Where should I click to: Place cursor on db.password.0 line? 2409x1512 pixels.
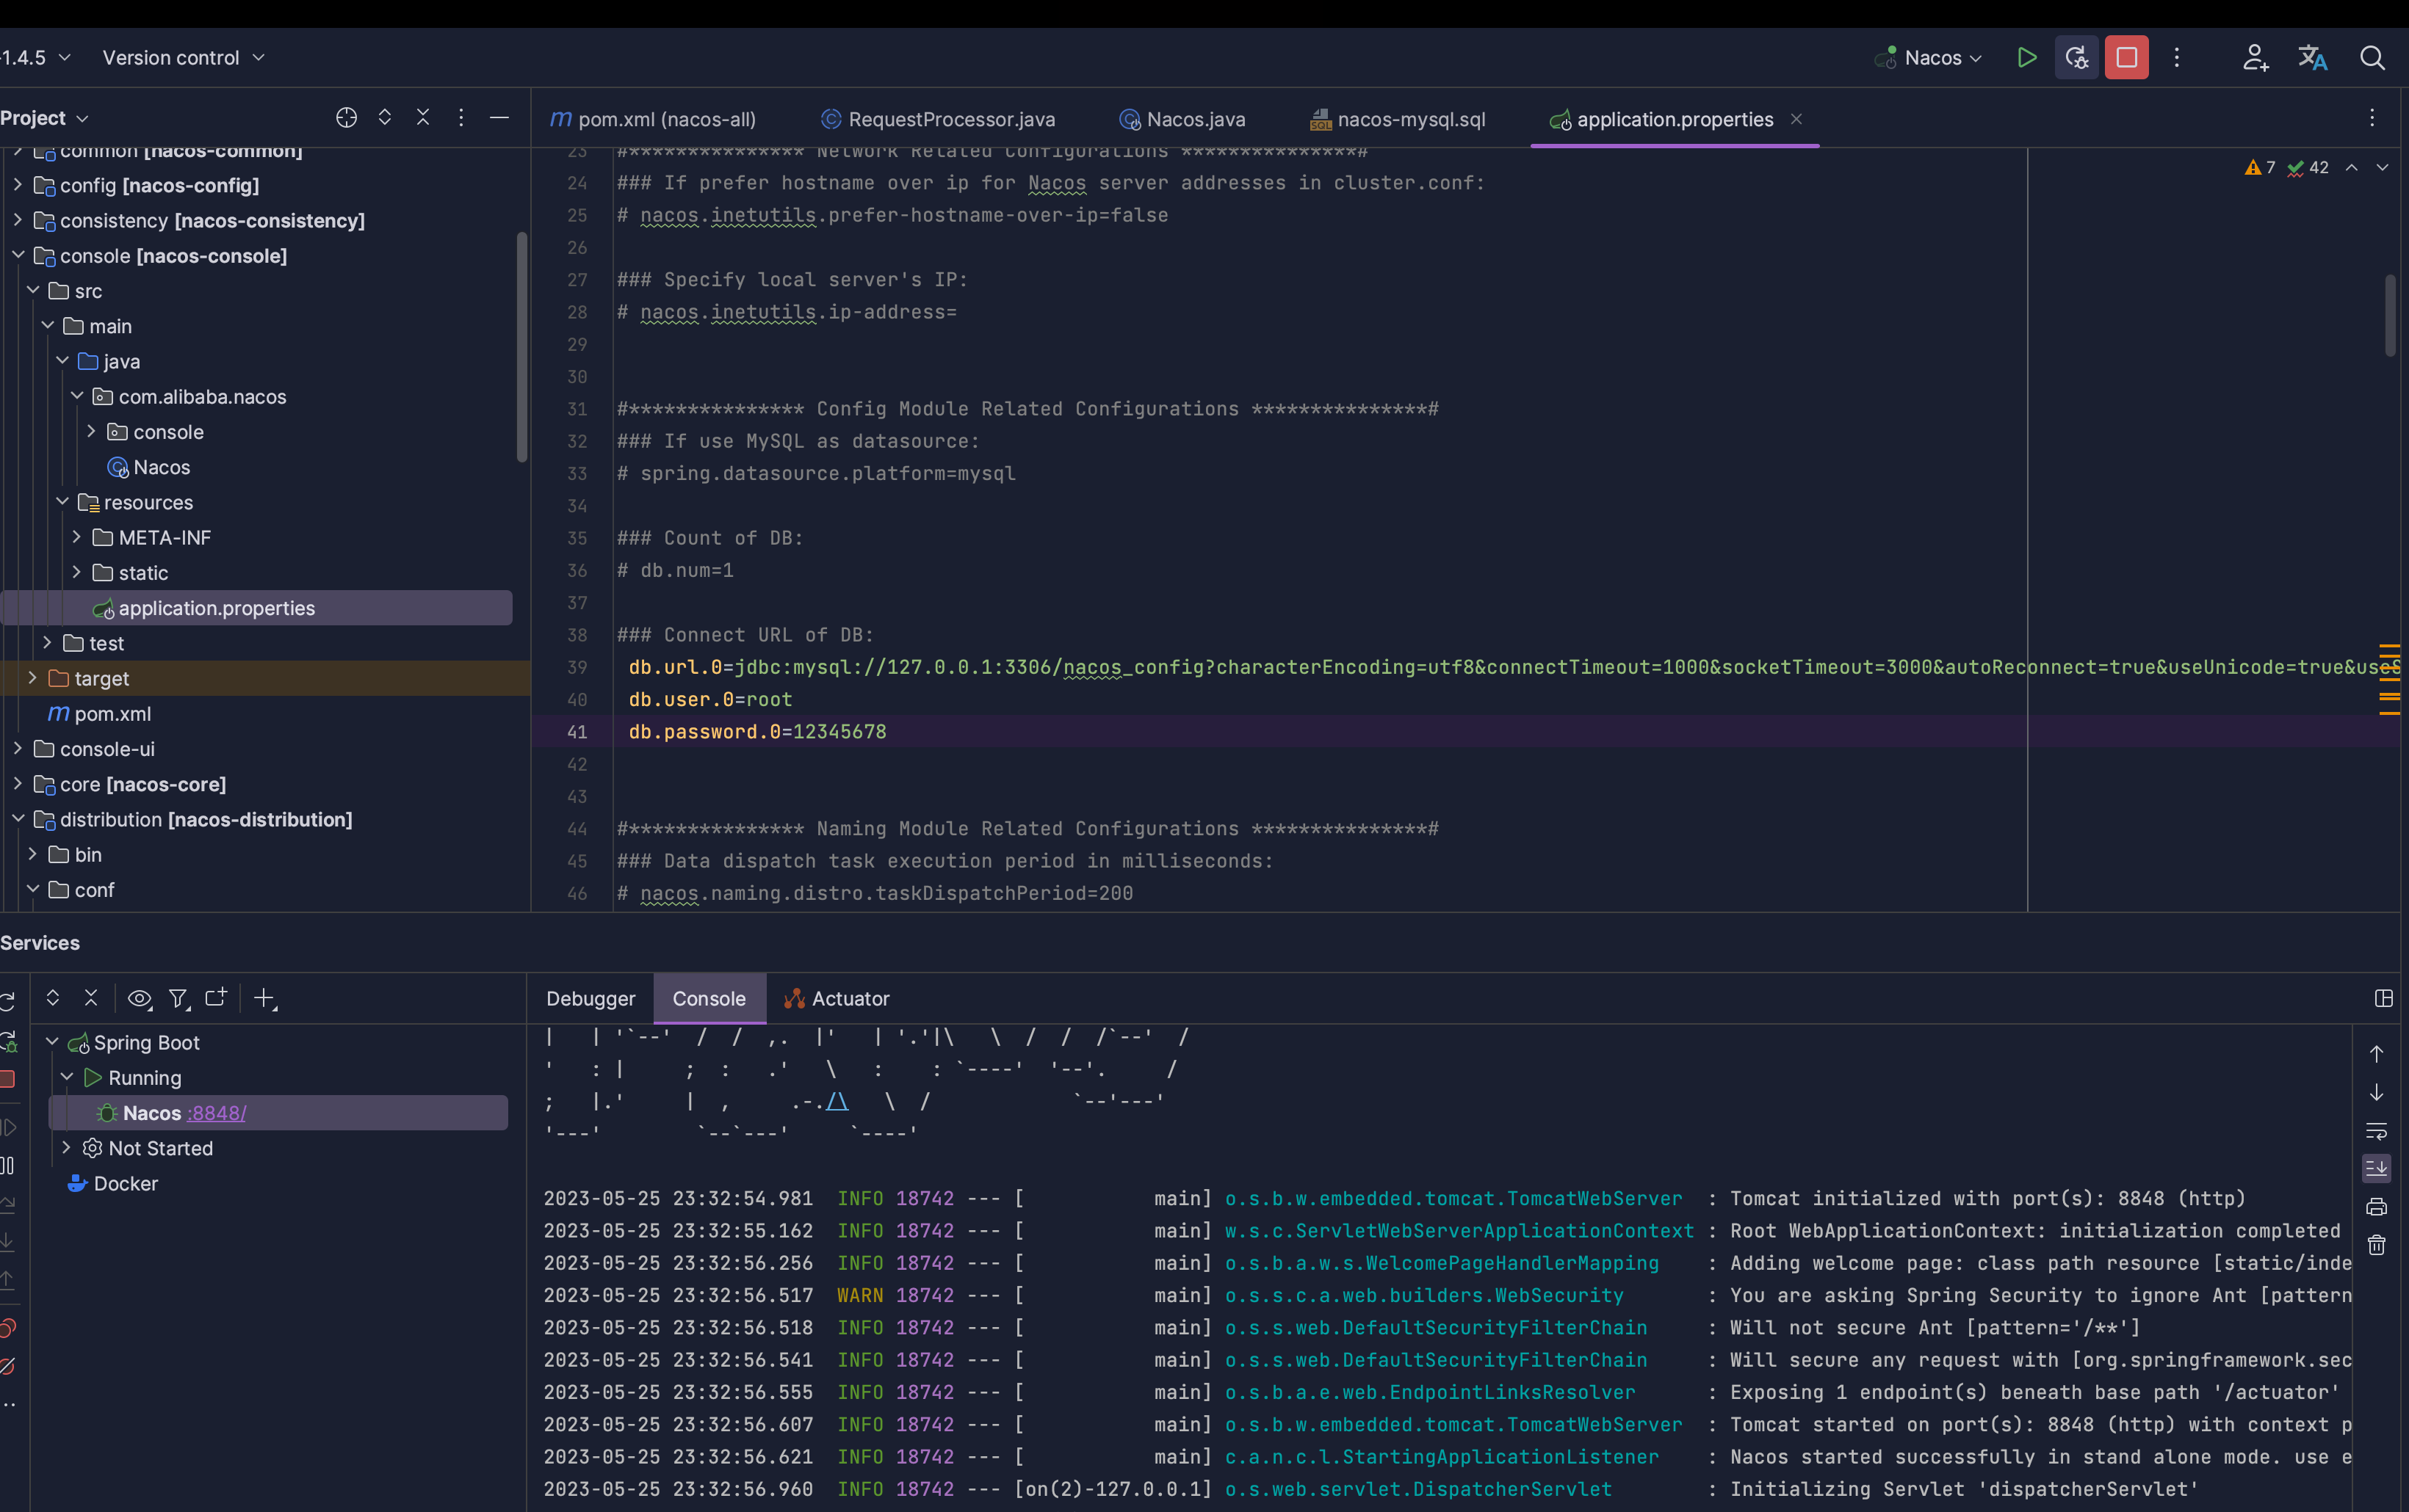coord(757,731)
